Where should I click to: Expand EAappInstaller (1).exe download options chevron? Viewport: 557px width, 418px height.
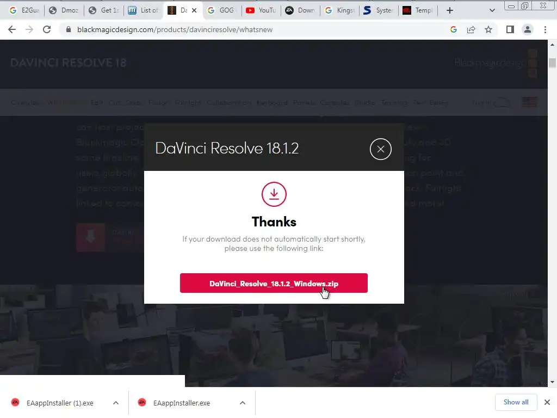(116, 403)
